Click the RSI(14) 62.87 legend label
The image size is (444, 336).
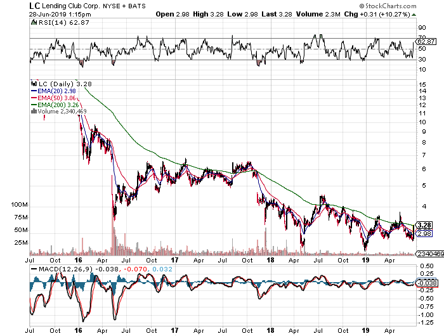[63, 23]
